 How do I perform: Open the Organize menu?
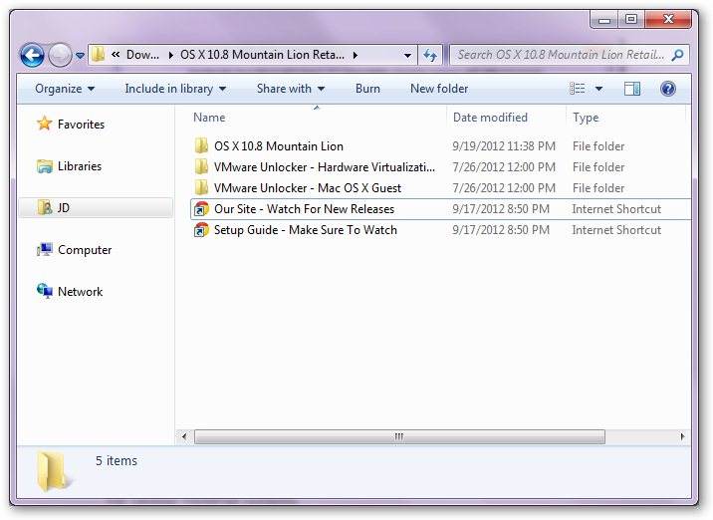pyautogui.click(x=65, y=89)
